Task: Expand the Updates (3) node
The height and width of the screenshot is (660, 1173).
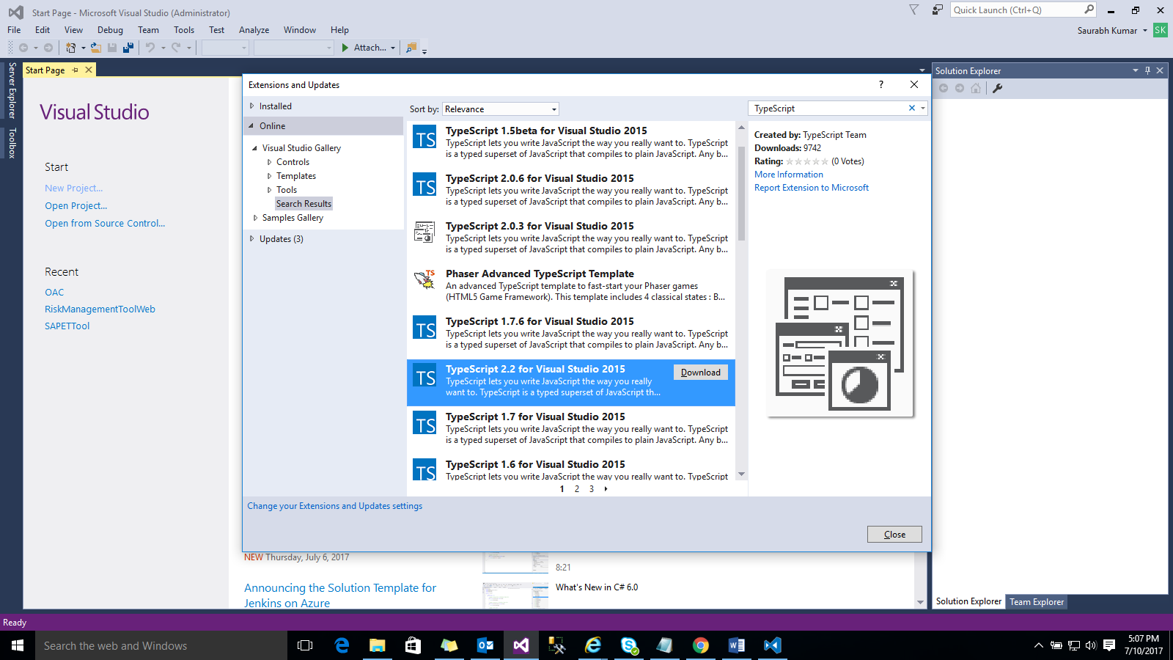Action: click(x=252, y=238)
